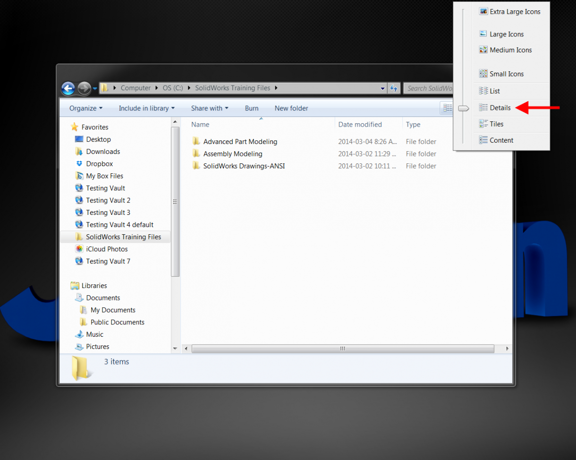Open the Share with menu

(x=210, y=108)
